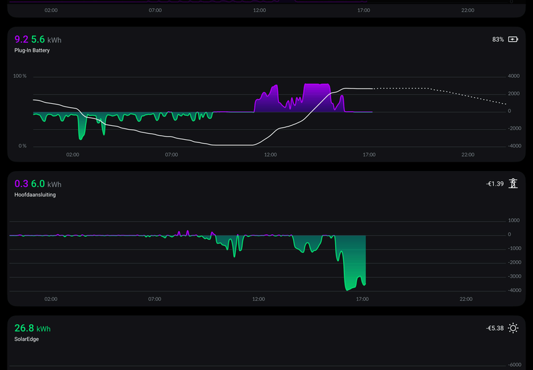
Task: Select the green 6.0 kWh grid value
Action: pos(38,184)
